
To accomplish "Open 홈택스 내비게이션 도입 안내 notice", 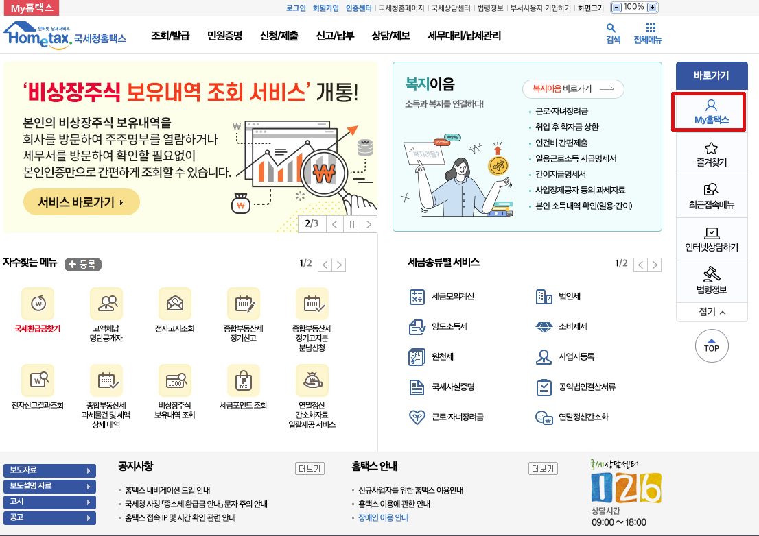I will click(167, 490).
